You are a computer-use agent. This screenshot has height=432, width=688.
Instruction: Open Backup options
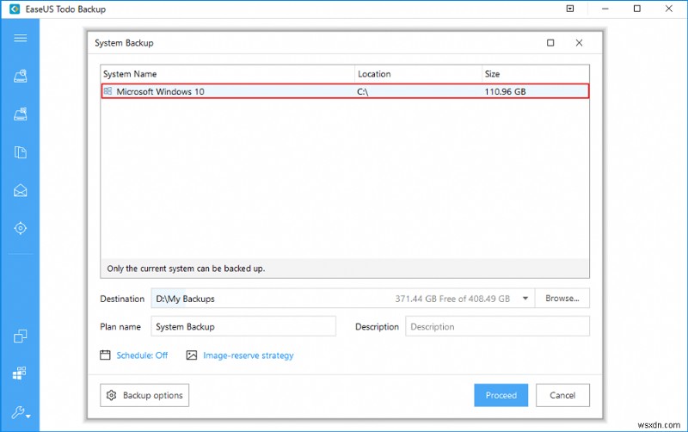(x=144, y=395)
